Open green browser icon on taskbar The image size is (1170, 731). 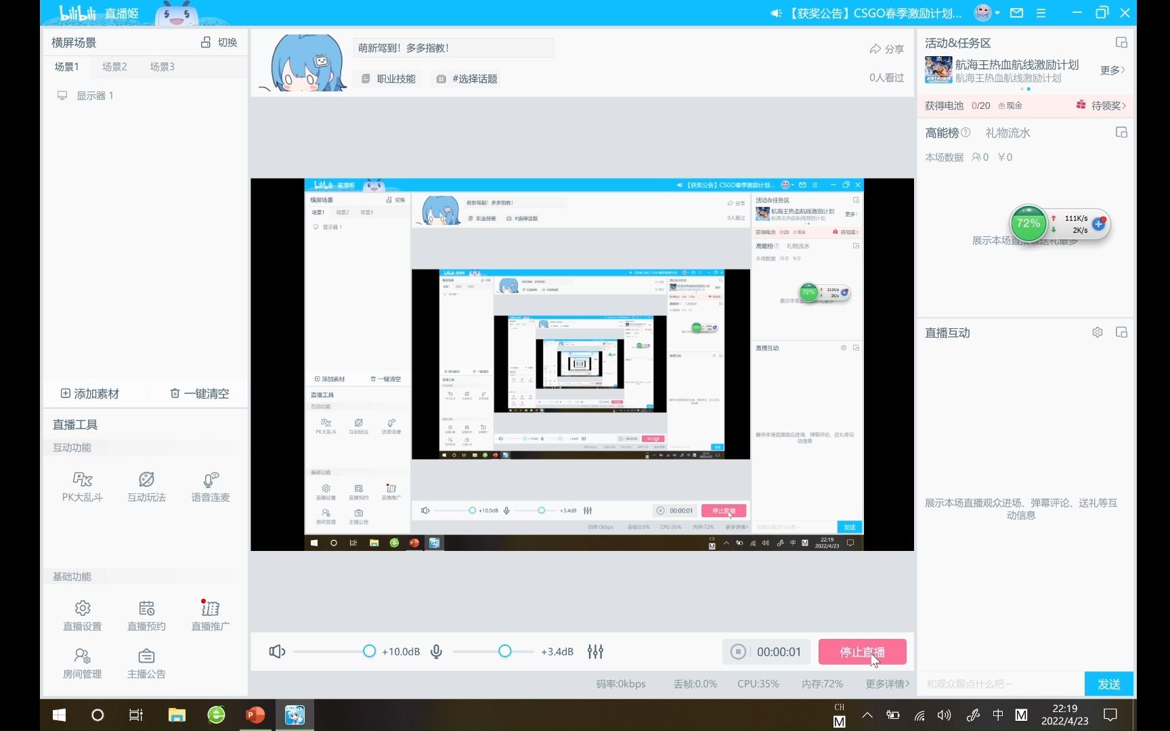(x=216, y=715)
